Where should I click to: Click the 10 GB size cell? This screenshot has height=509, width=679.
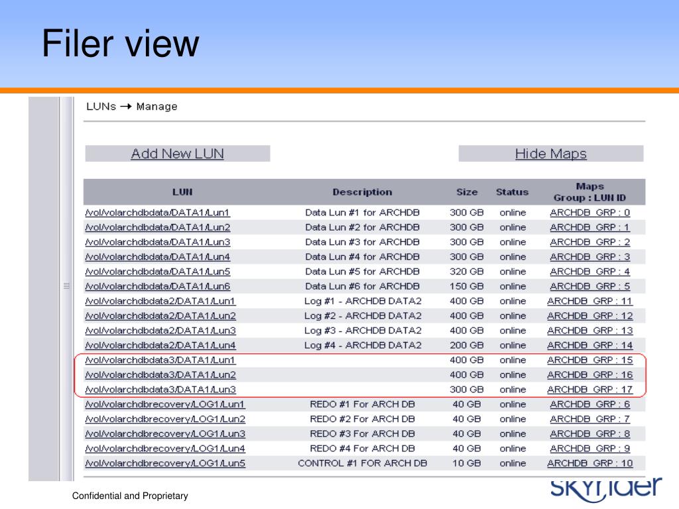pos(467,463)
